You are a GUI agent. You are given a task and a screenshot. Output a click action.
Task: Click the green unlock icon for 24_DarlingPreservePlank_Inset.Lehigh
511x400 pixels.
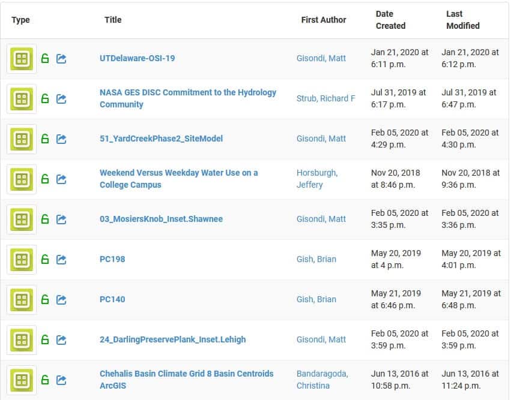[45, 340]
